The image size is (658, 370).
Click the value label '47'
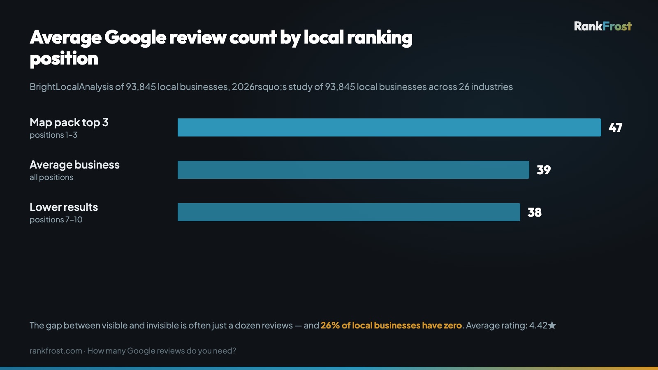click(615, 127)
